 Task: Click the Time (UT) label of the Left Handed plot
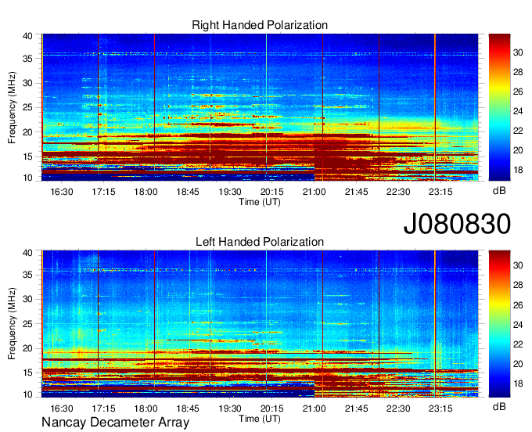tap(260, 419)
